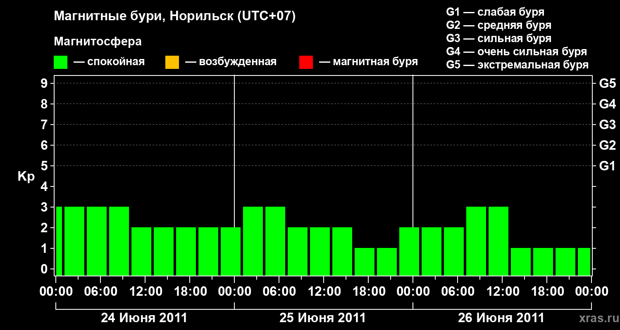This screenshot has width=620, height=330.
Task: Click the Kp 2 bar crossing 12:00 on 24 June
Action: 141,251
